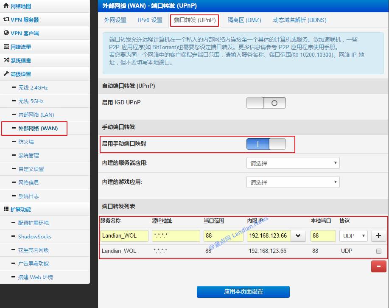389x308 pixels.
Task: Toggle the 启用手动端口映射 switch
Action: pyautogui.click(x=266, y=144)
